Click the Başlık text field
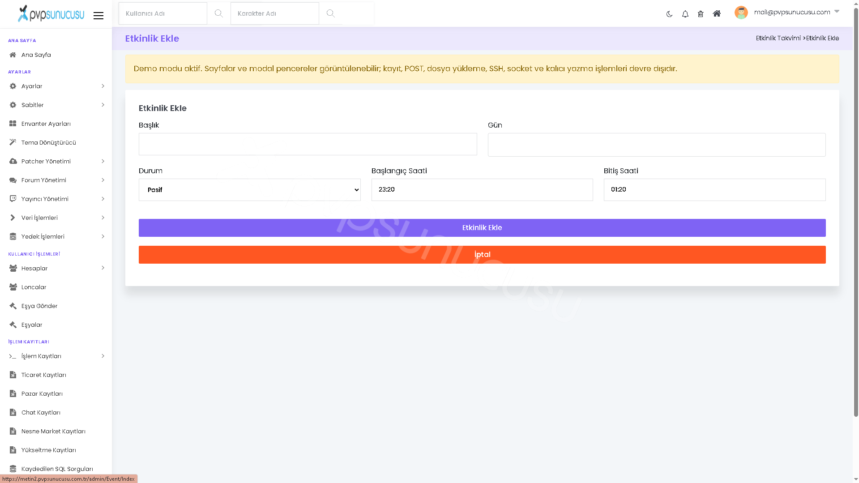859x483 pixels. [x=308, y=144]
